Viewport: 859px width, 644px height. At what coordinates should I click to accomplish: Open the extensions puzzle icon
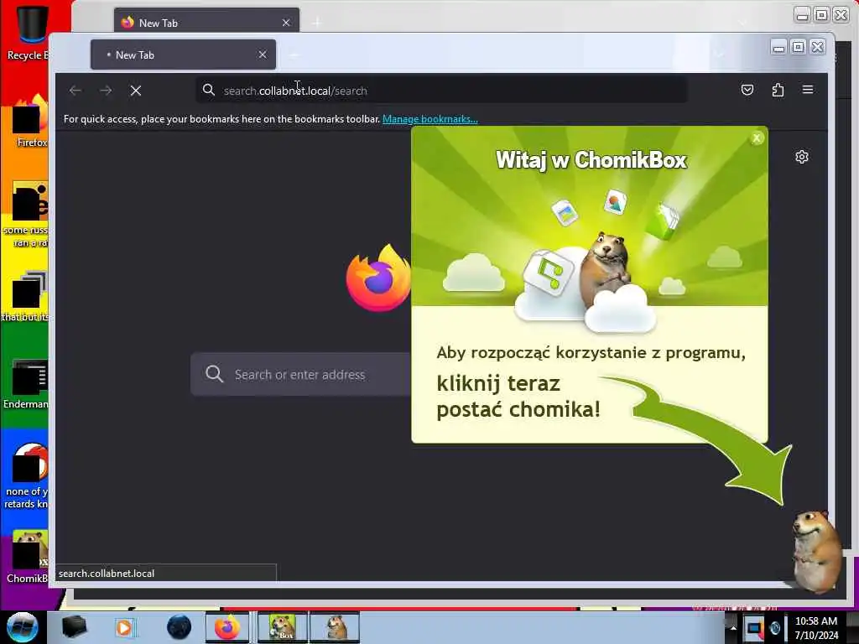[778, 90]
